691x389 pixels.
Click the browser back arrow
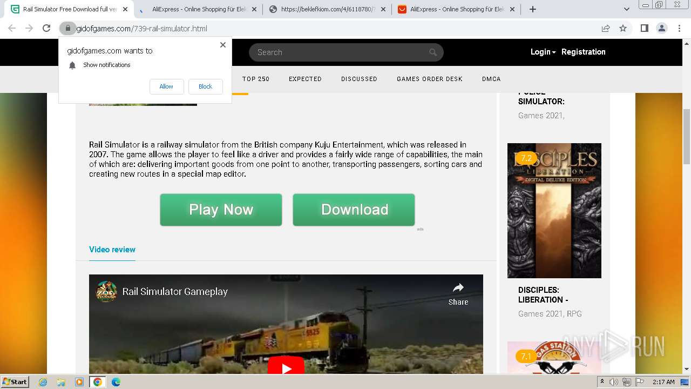[x=12, y=28]
